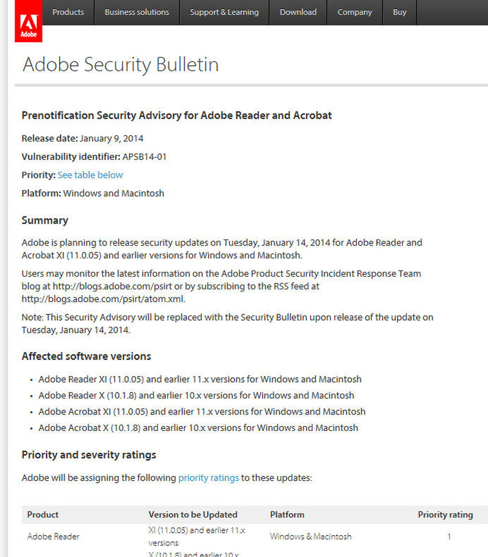Open the Business solutions menu

pyautogui.click(x=137, y=12)
